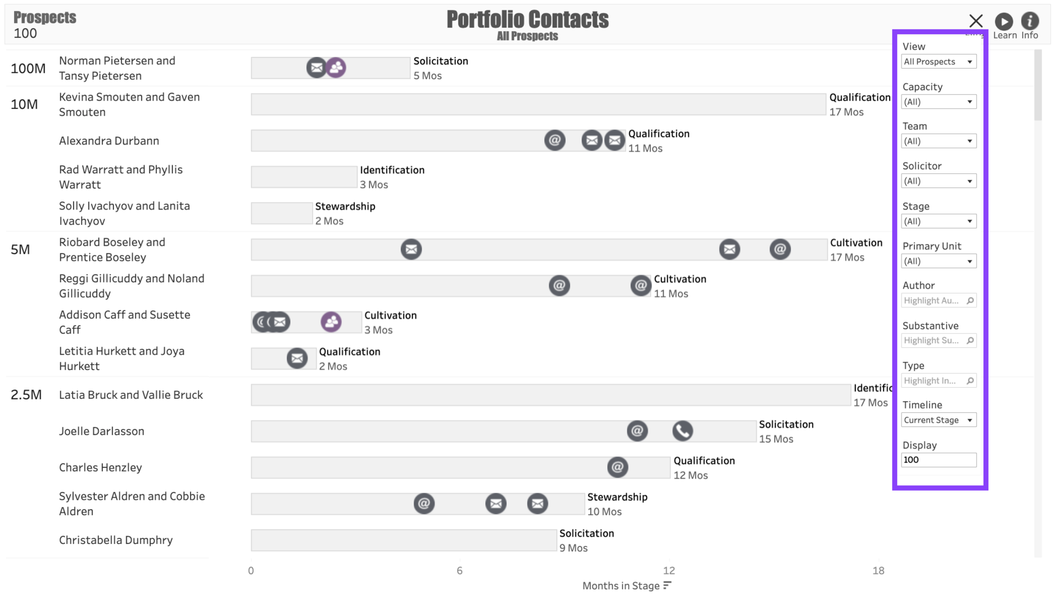Expand the Capacity filter dropdown
Image resolution: width=1054 pixels, height=612 pixels.
click(x=938, y=102)
